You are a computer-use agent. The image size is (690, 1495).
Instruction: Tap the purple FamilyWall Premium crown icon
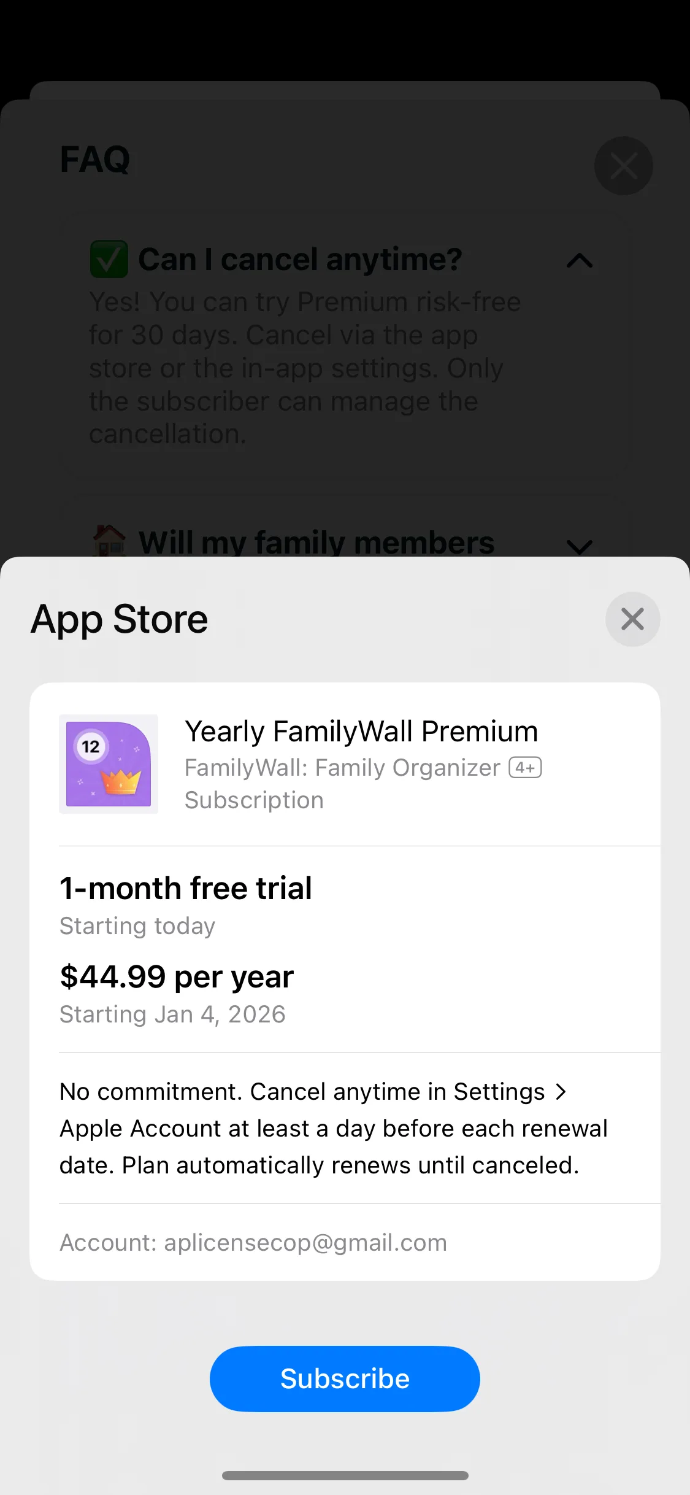[109, 764]
